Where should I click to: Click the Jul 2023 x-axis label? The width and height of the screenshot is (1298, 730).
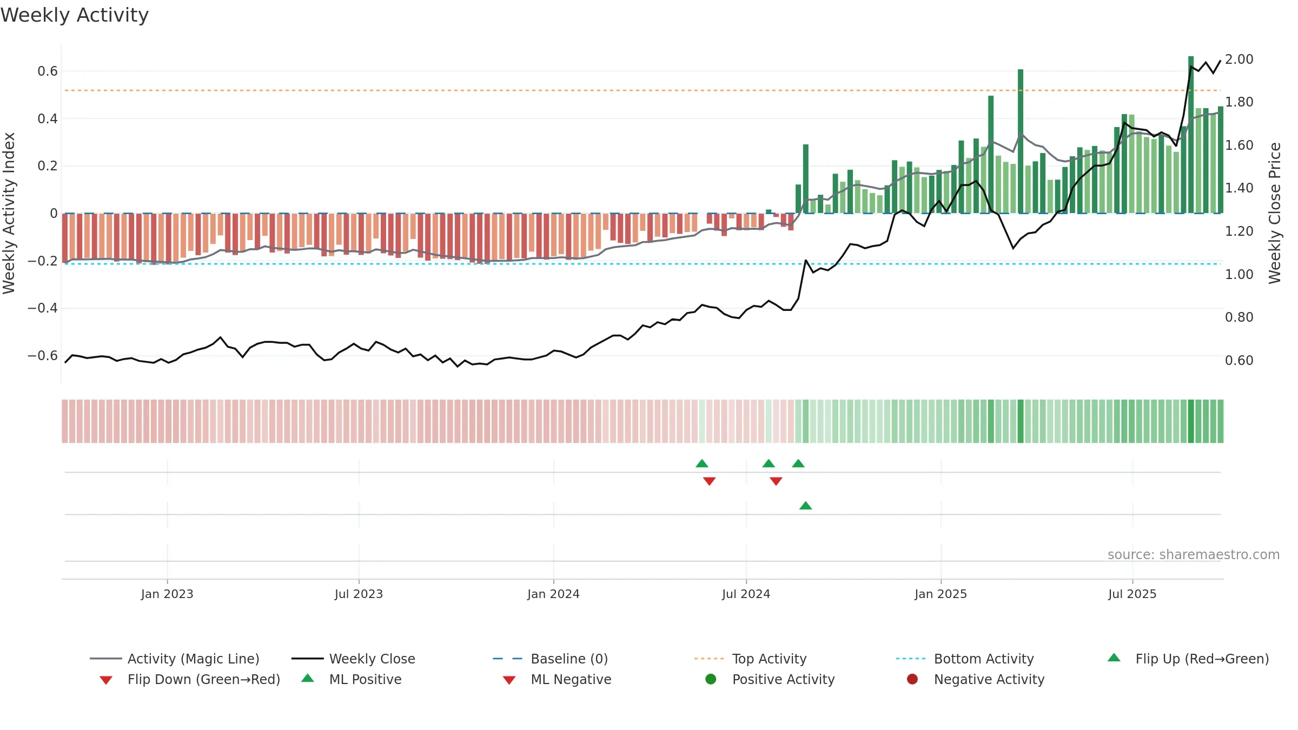coord(359,594)
